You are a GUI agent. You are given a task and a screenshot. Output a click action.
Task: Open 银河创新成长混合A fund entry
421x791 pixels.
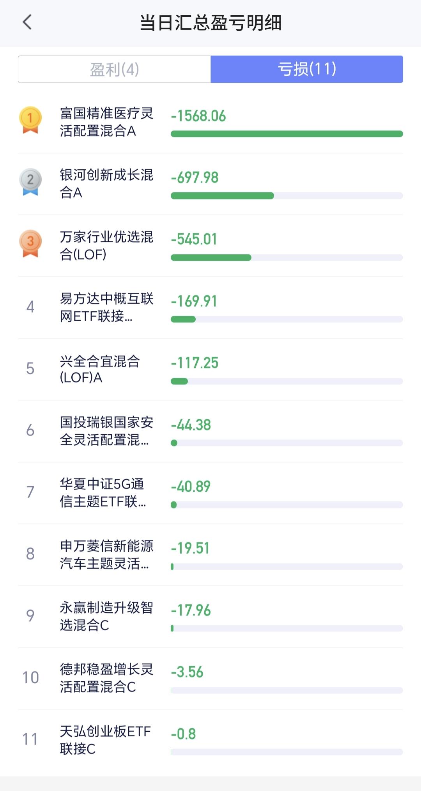[210, 184]
